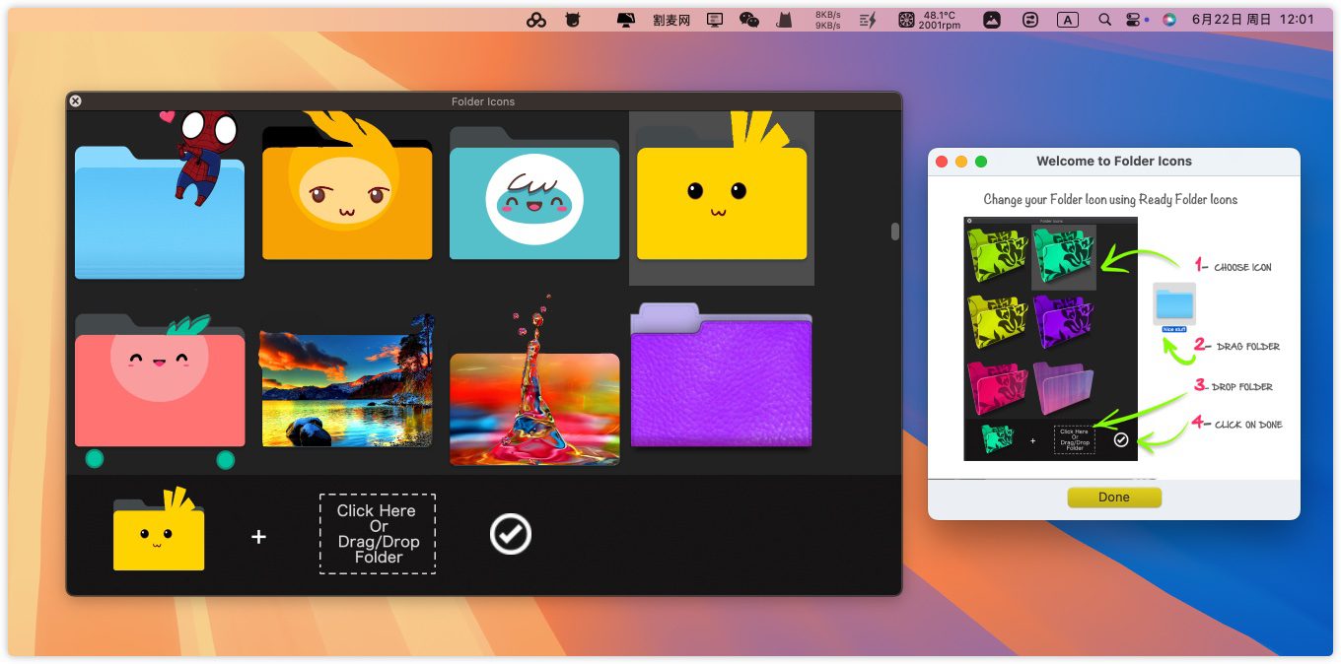The image size is (1341, 664).
Task: Click the white checkmark apply button
Action: click(510, 534)
